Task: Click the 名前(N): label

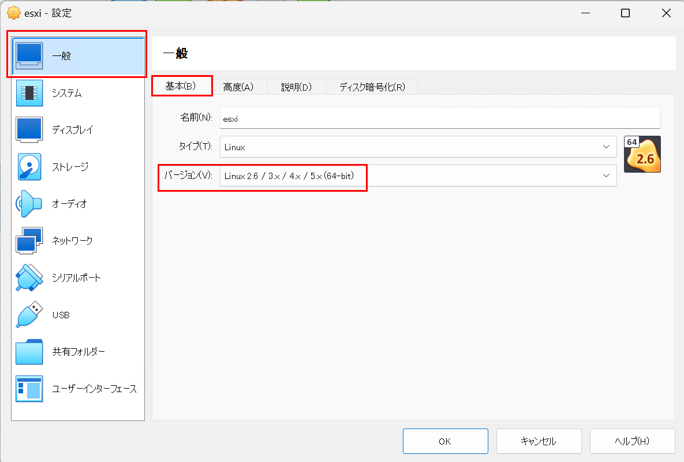Action: (196, 117)
